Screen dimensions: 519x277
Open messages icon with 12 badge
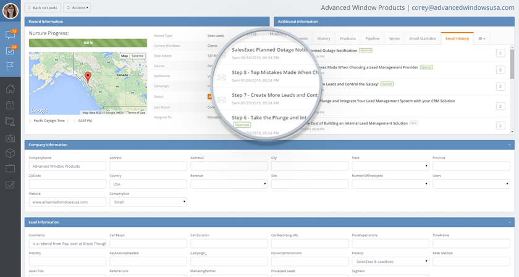pyautogui.click(x=11, y=35)
